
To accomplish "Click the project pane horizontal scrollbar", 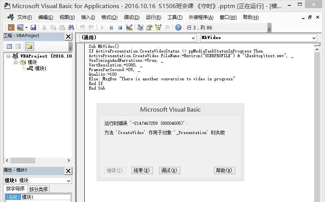I will 38,160.
